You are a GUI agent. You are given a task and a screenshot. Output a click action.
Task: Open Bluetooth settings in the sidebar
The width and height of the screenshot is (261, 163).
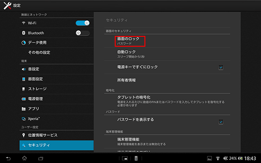(x=57, y=33)
